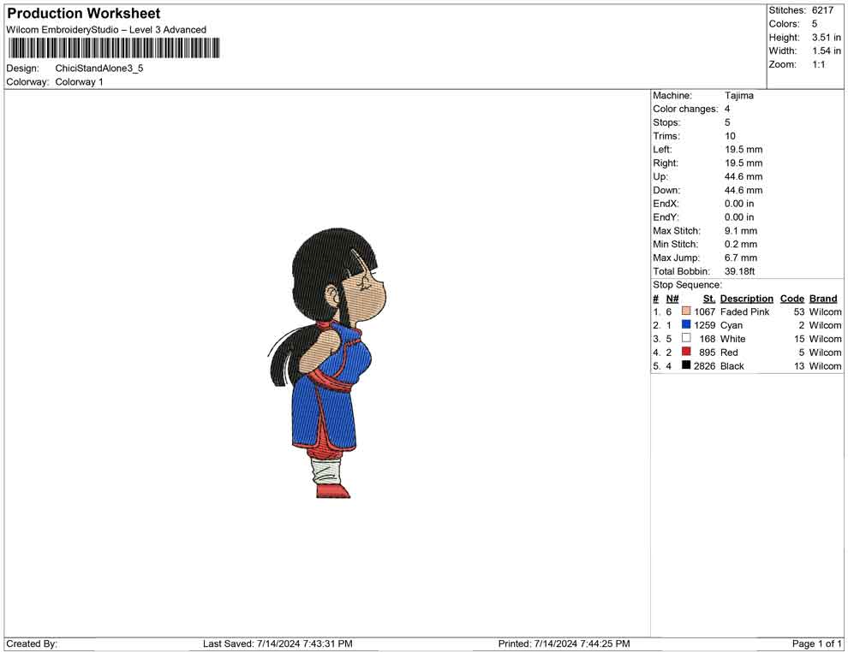Click 'Printed: 7/14/2024 7:44:25 PM'
This screenshot has width=848, height=652.
coord(564,644)
